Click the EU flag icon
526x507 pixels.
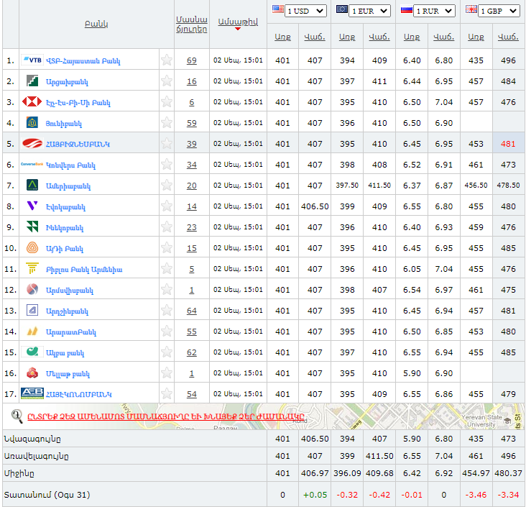(342, 9)
